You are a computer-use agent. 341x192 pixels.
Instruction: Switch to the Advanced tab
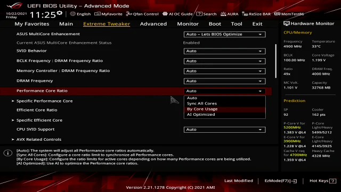153,23
